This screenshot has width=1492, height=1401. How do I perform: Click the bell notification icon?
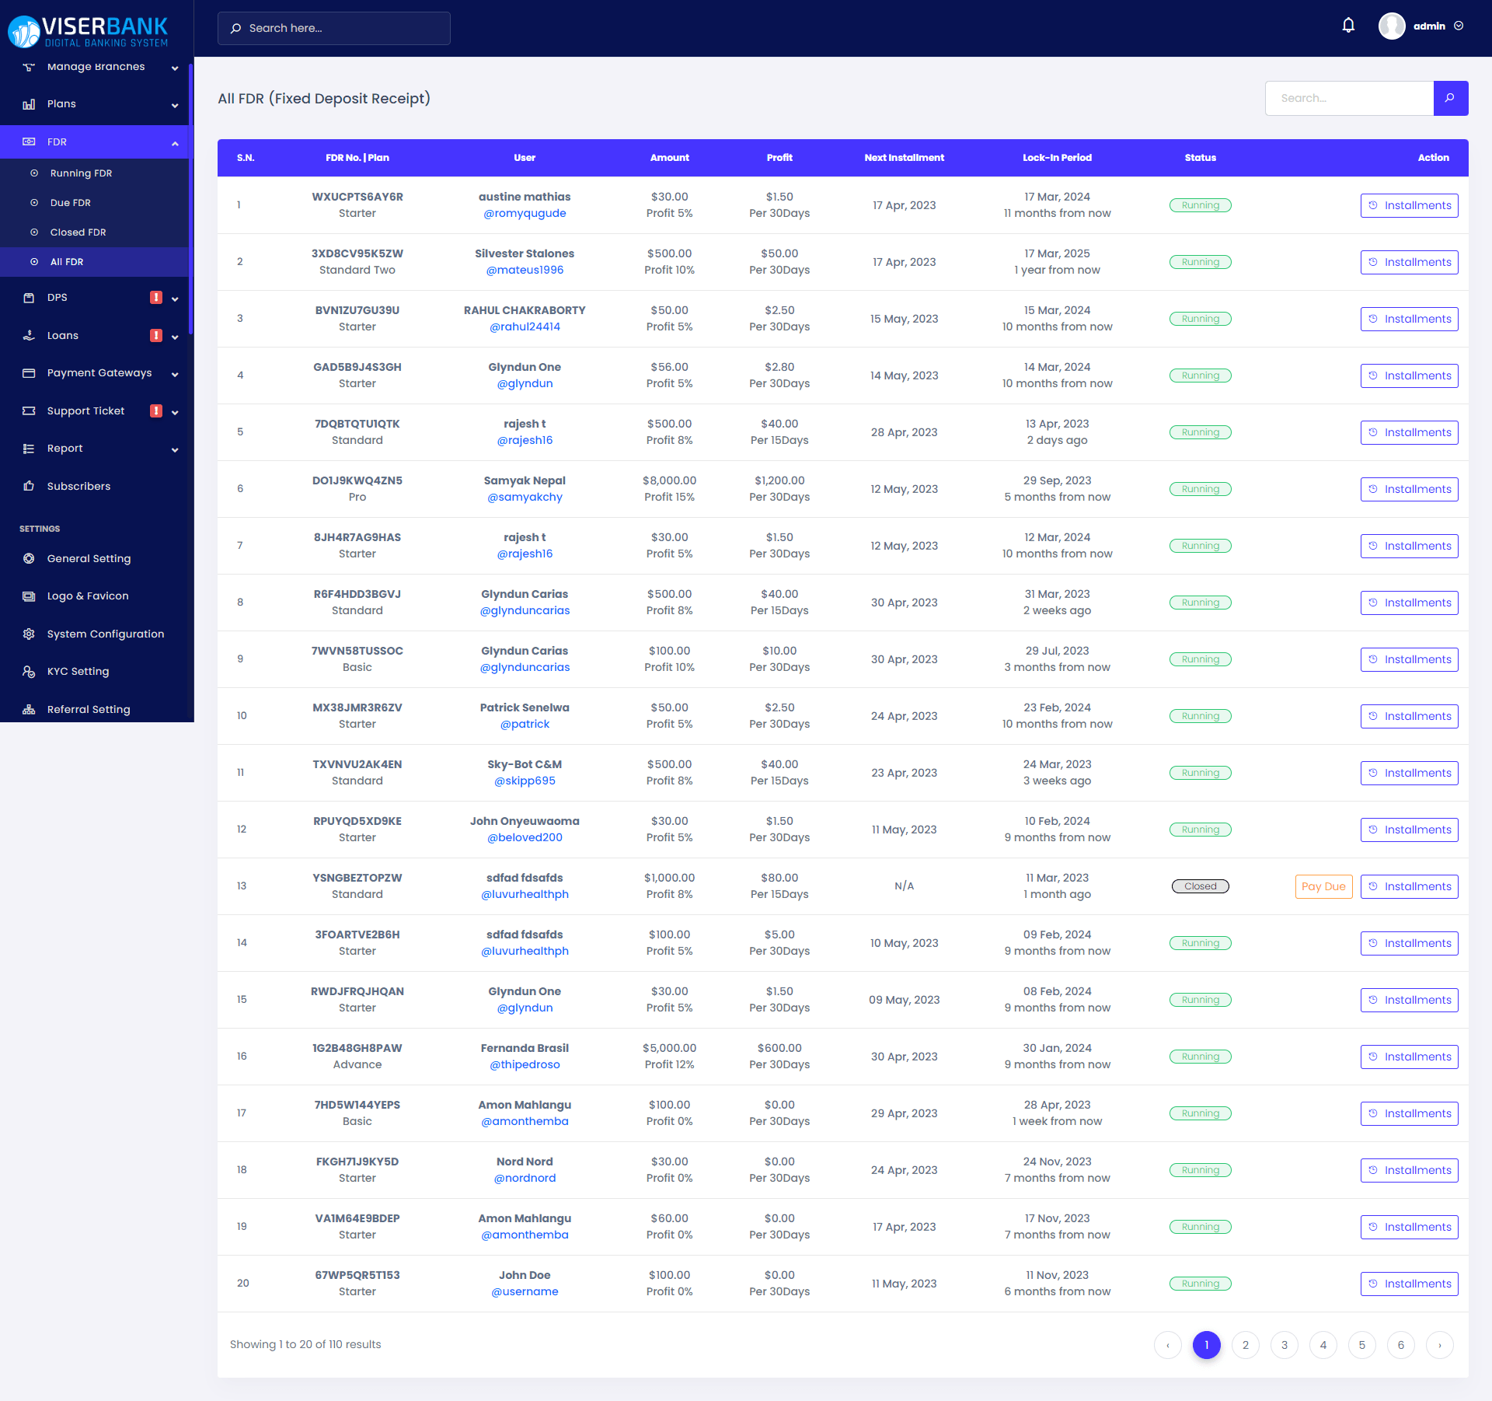(x=1350, y=26)
